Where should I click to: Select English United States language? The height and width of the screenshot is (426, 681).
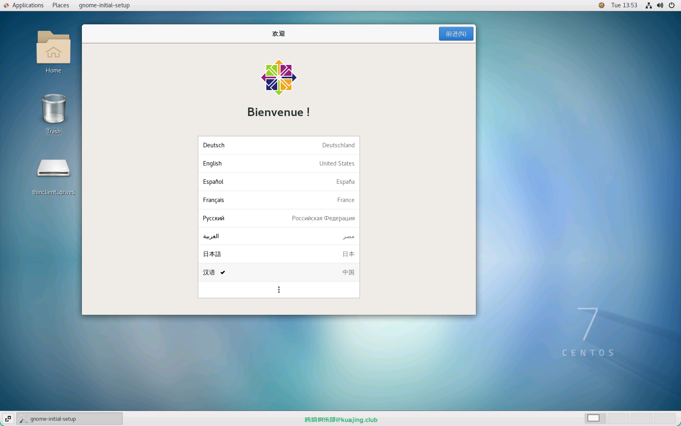coord(279,164)
